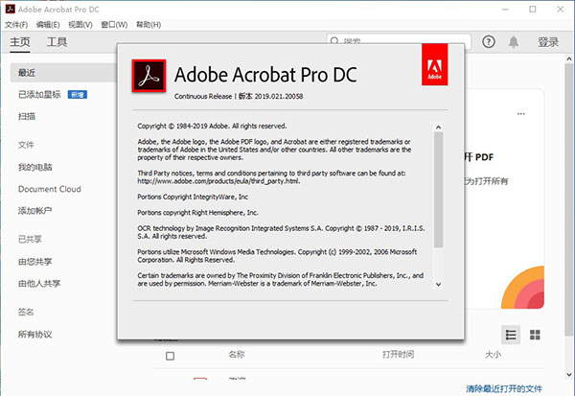Minimize the Acrobat window
575x396 pixels.
pyautogui.click(x=505, y=10)
